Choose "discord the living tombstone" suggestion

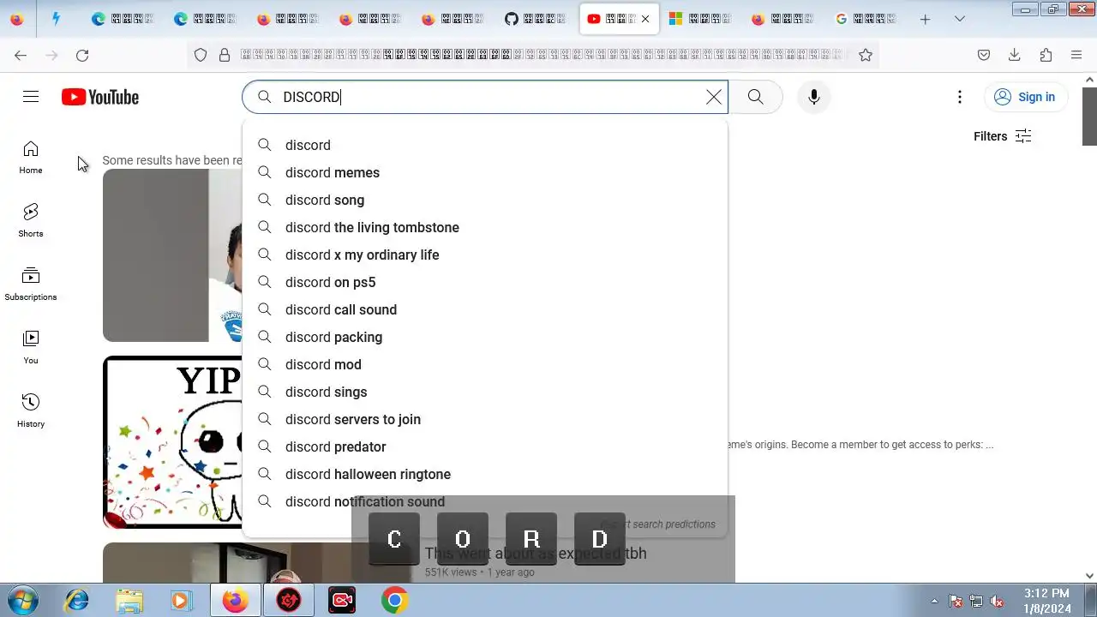[485, 227]
